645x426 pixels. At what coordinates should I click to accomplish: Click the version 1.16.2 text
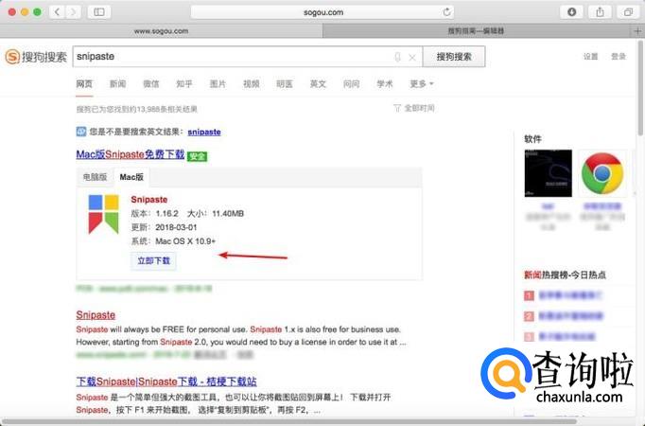pos(166,214)
